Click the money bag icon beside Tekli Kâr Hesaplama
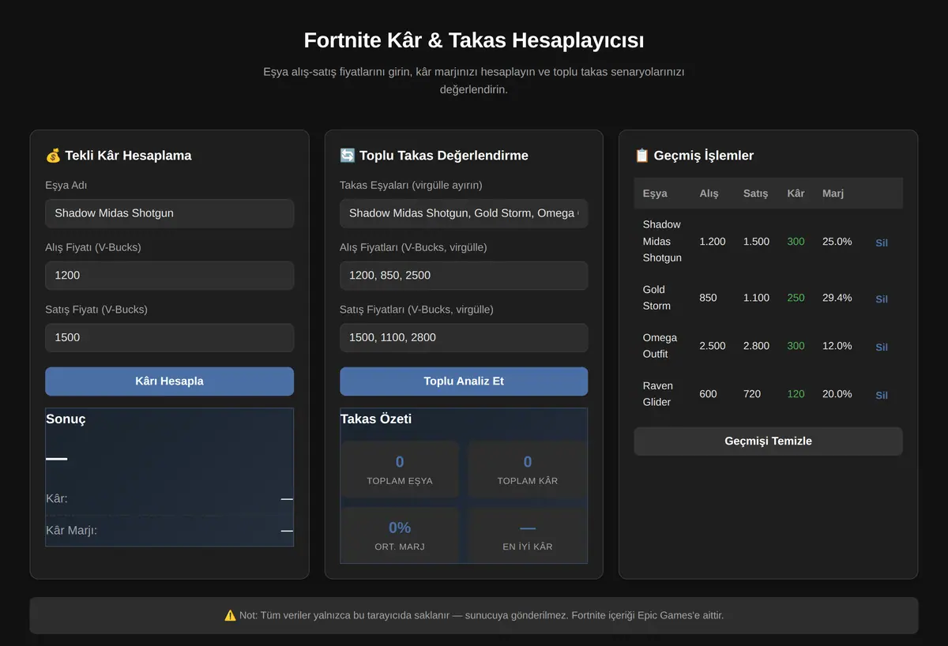This screenshot has width=948, height=646. click(53, 156)
